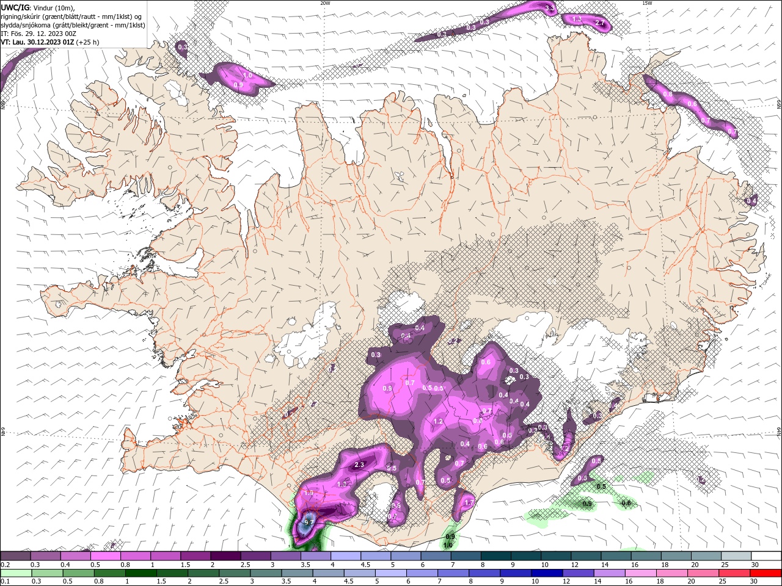This screenshot has width=782, height=586.
Task: Click the 20W longitude label
Action: (325, 3)
